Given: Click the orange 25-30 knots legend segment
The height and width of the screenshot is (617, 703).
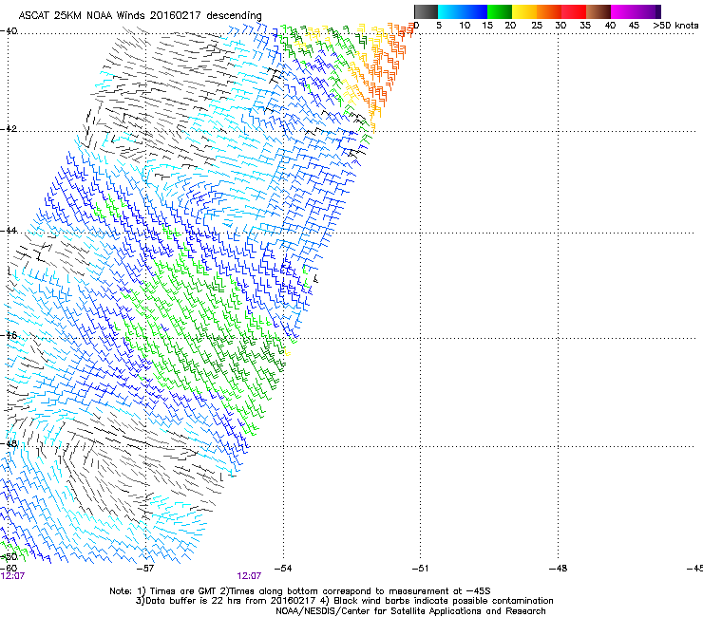Looking at the screenshot, I should tap(549, 11).
